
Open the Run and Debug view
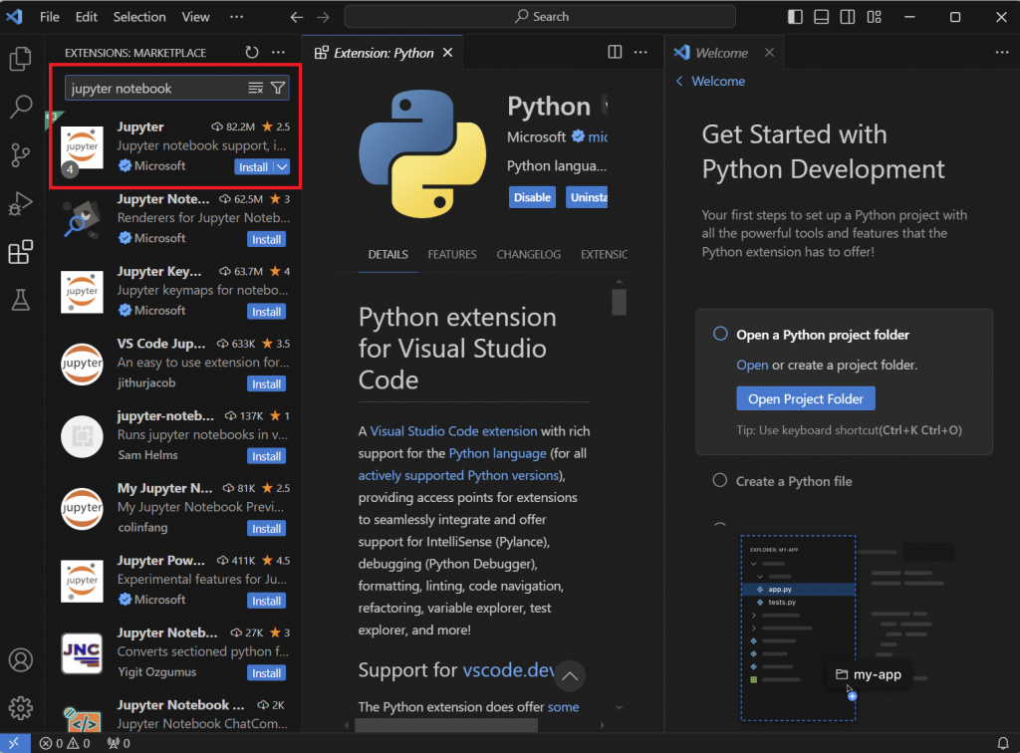coord(20,204)
